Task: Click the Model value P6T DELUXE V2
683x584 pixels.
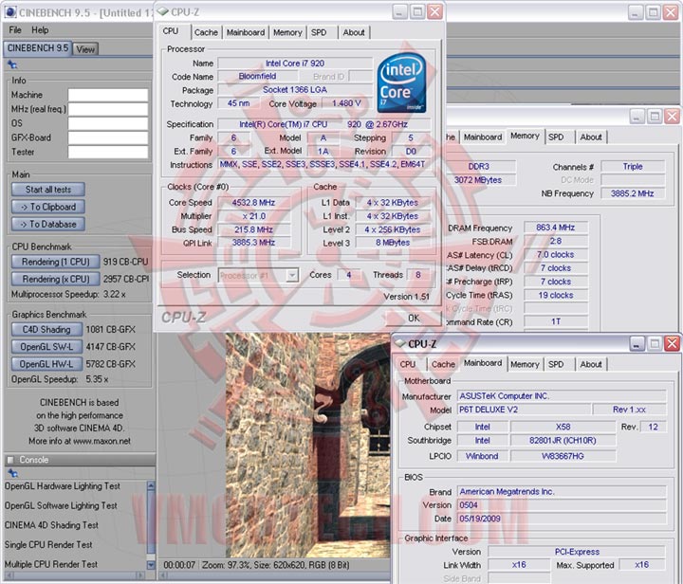Action: coord(524,410)
